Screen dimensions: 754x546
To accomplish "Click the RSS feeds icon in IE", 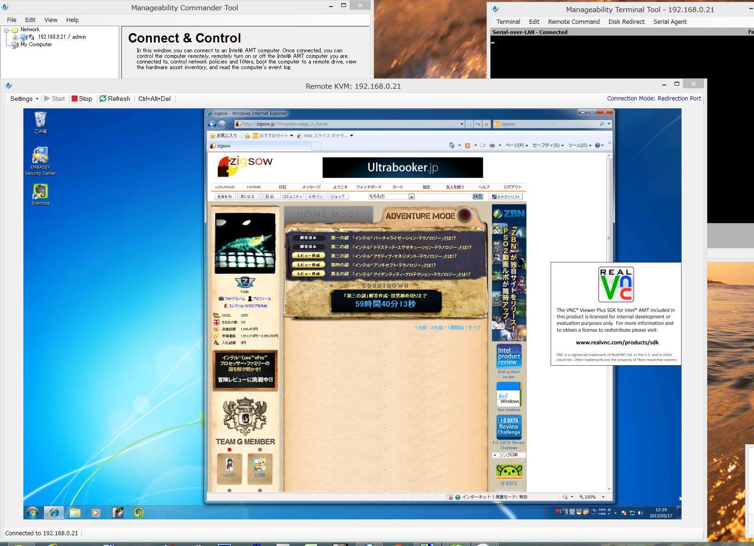I will 467,145.
